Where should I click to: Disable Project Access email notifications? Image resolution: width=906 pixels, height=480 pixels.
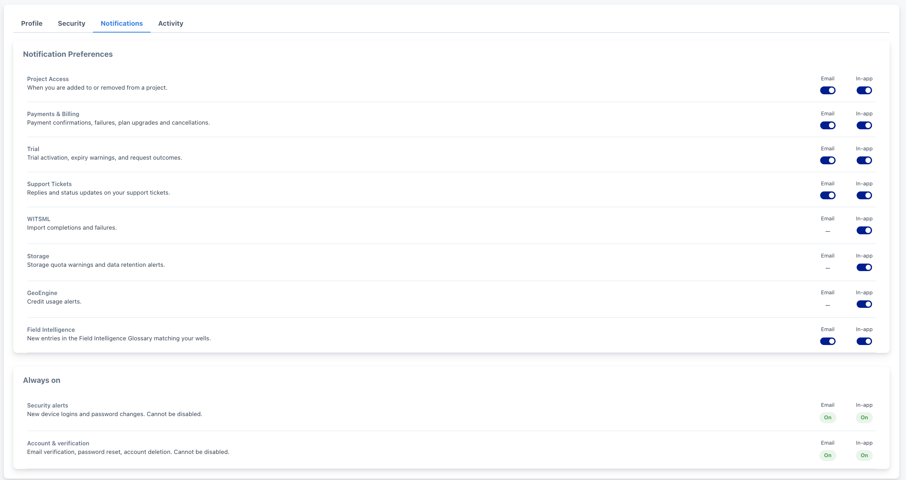tap(828, 90)
